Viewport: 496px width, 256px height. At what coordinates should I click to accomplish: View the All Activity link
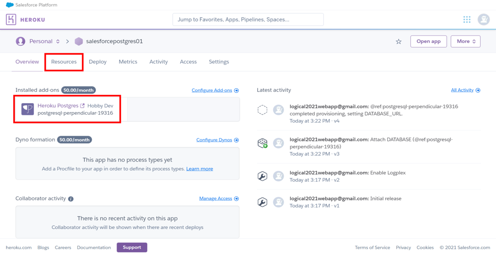pyautogui.click(x=463, y=90)
